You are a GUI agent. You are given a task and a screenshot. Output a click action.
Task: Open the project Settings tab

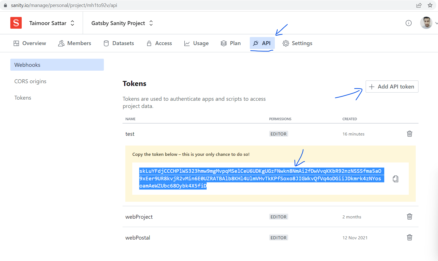click(x=297, y=43)
